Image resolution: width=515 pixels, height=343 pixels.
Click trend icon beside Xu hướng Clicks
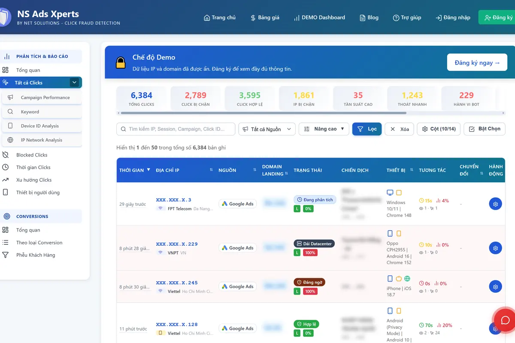click(6, 180)
